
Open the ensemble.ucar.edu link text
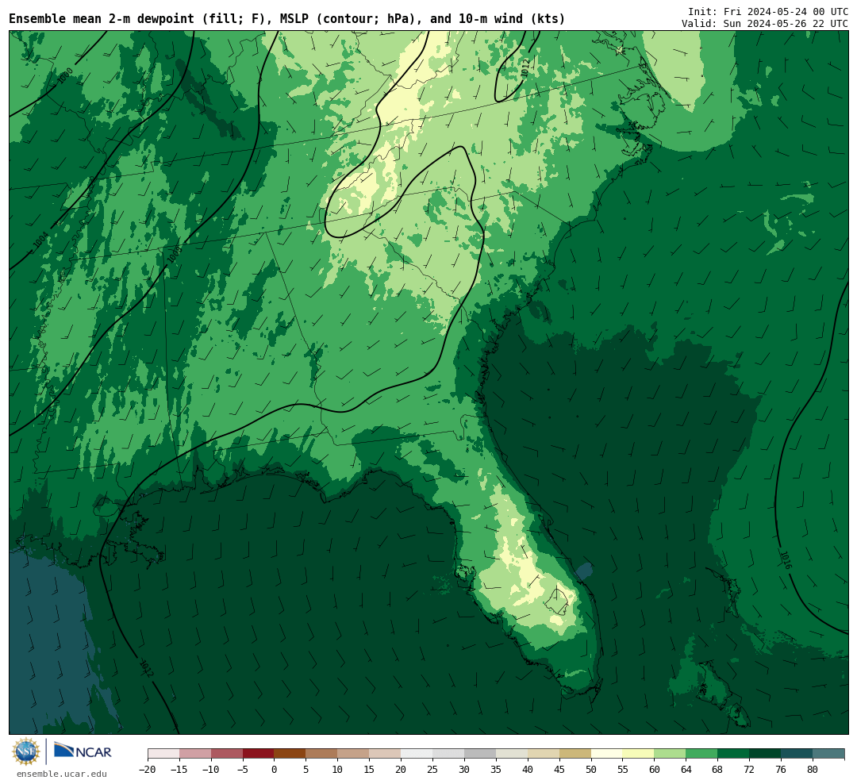click(62, 774)
